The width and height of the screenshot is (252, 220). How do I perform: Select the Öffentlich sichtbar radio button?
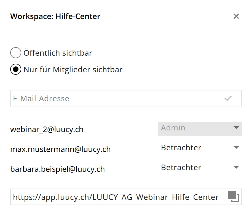16,53
